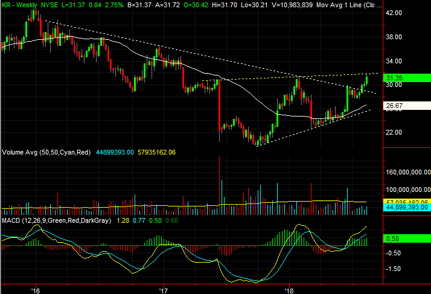Screen dimensions: 431x294
Task: Click the cyan 44899393.00 volume value
Action: point(115,152)
